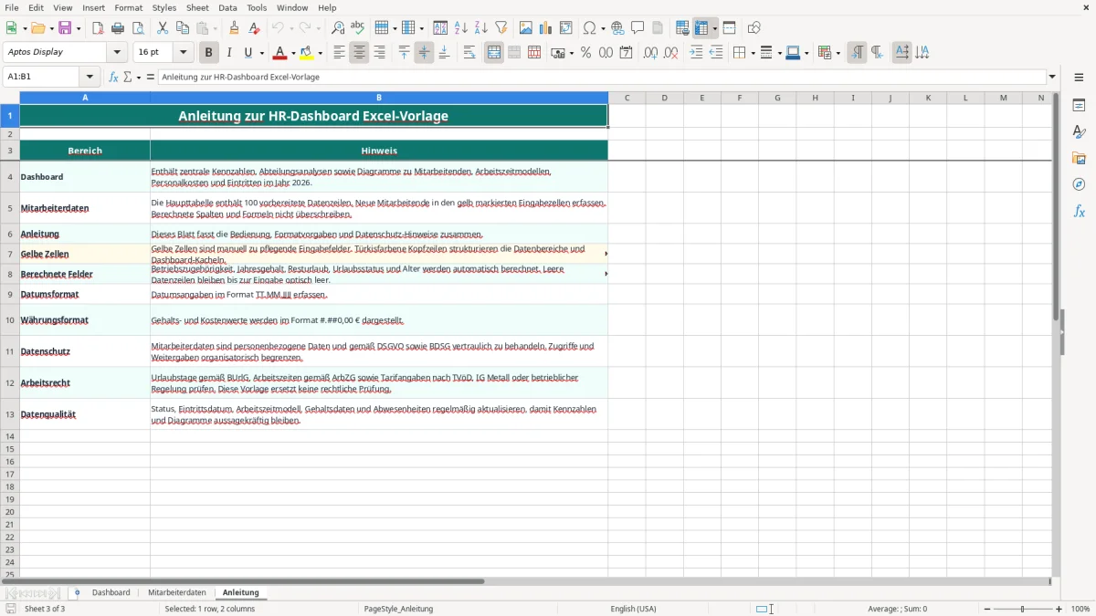Open Find and Replace icon
The height and width of the screenshot is (616, 1096).
(338, 28)
